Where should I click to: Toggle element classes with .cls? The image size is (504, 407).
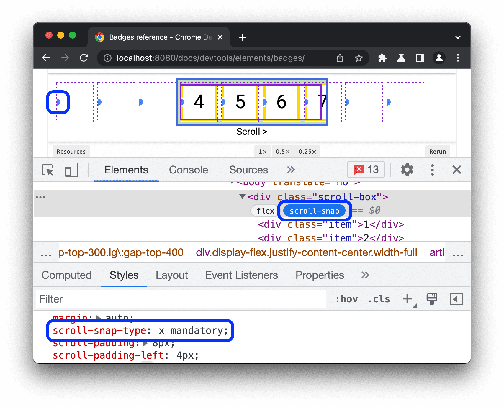pos(379,299)
